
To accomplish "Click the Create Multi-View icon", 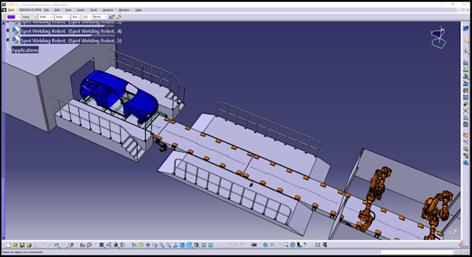I will click(x=182, y=245).
